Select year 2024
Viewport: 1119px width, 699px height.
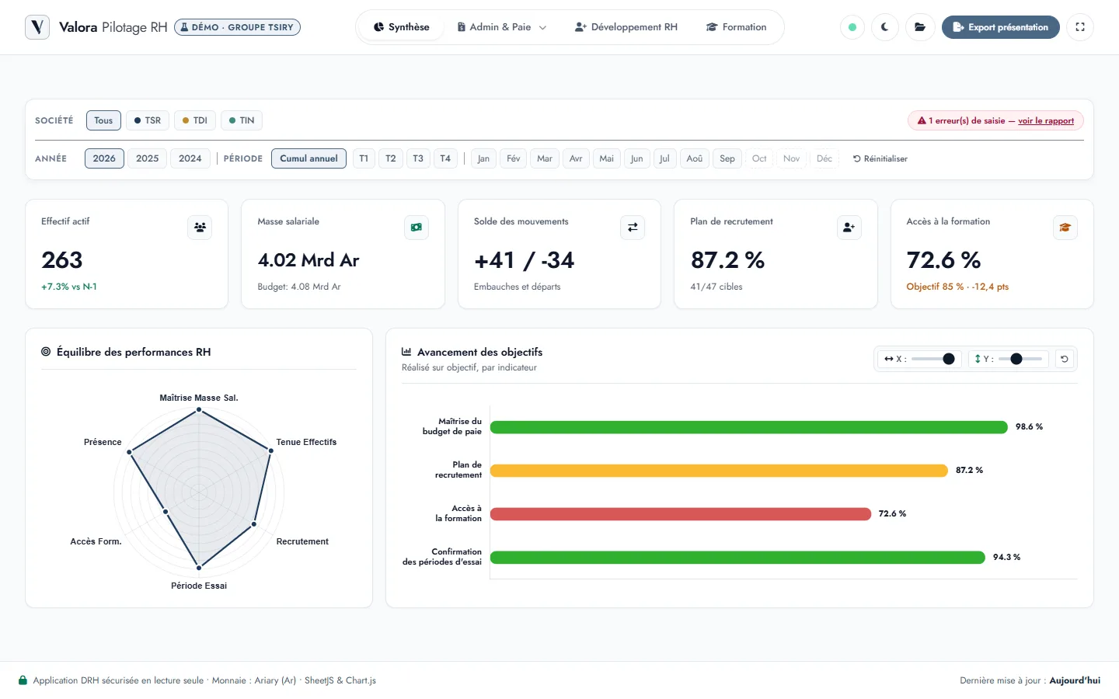[x=190, y=158]
